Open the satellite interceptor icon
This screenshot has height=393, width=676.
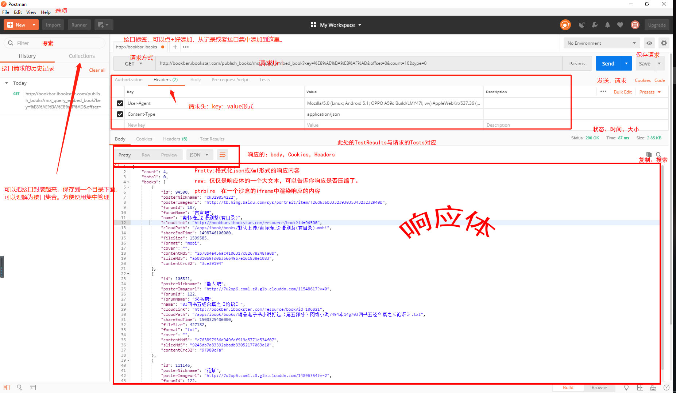pos(582,25)
